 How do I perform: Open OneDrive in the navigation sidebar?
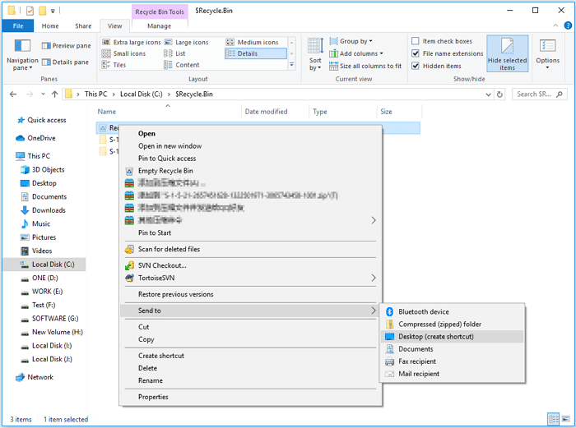40,138
